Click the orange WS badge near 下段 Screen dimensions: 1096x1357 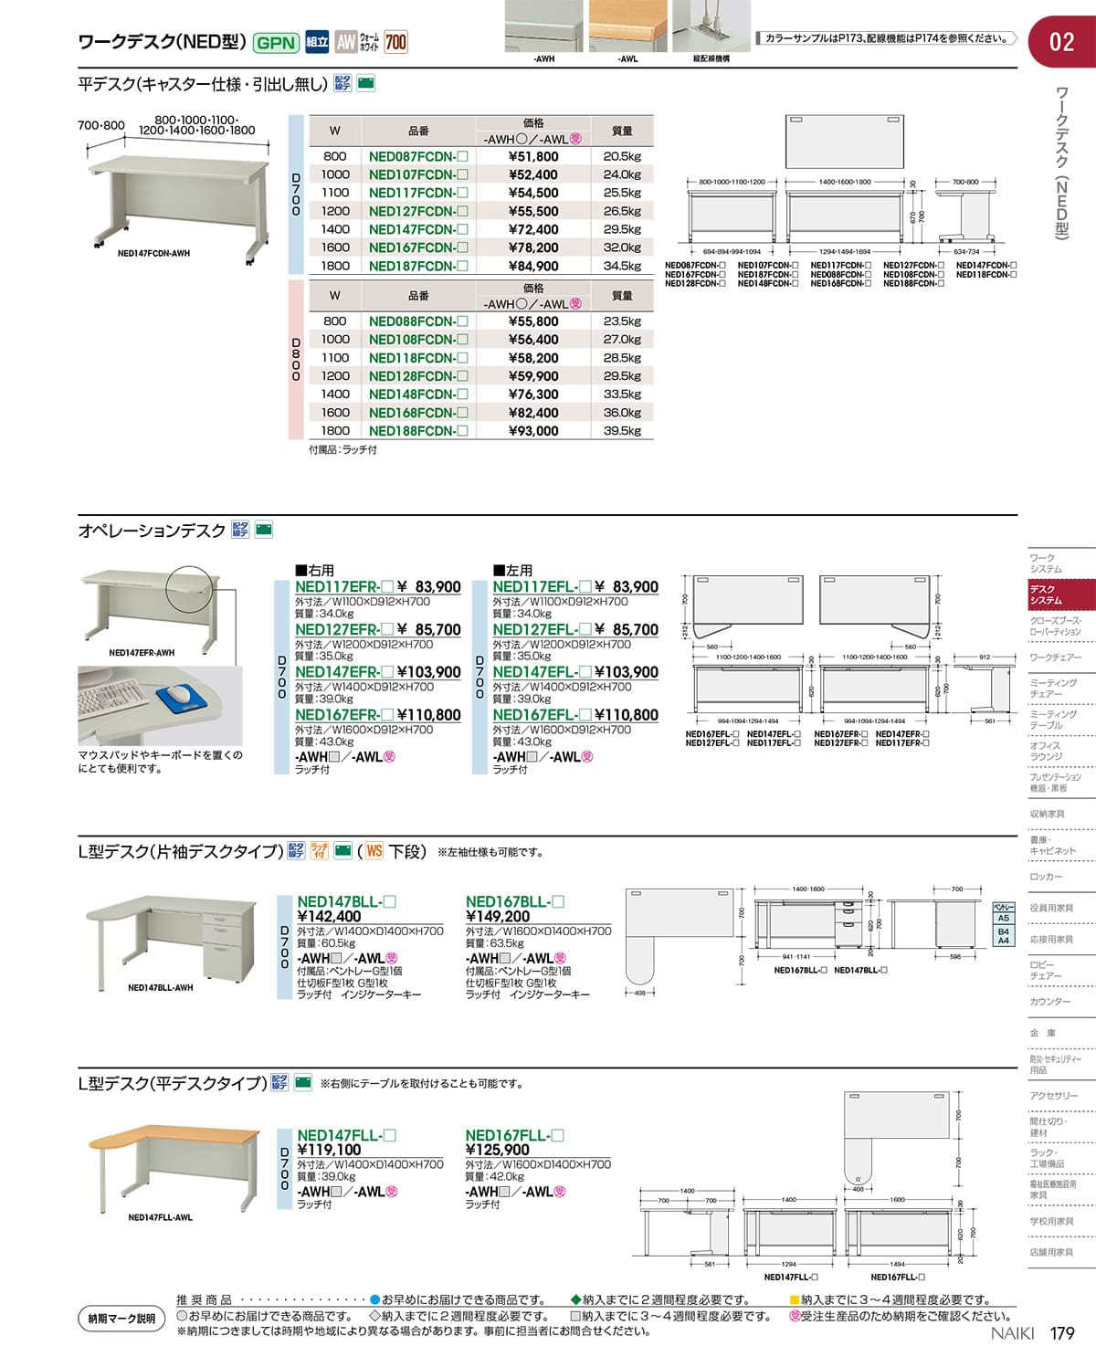(374, 851)
